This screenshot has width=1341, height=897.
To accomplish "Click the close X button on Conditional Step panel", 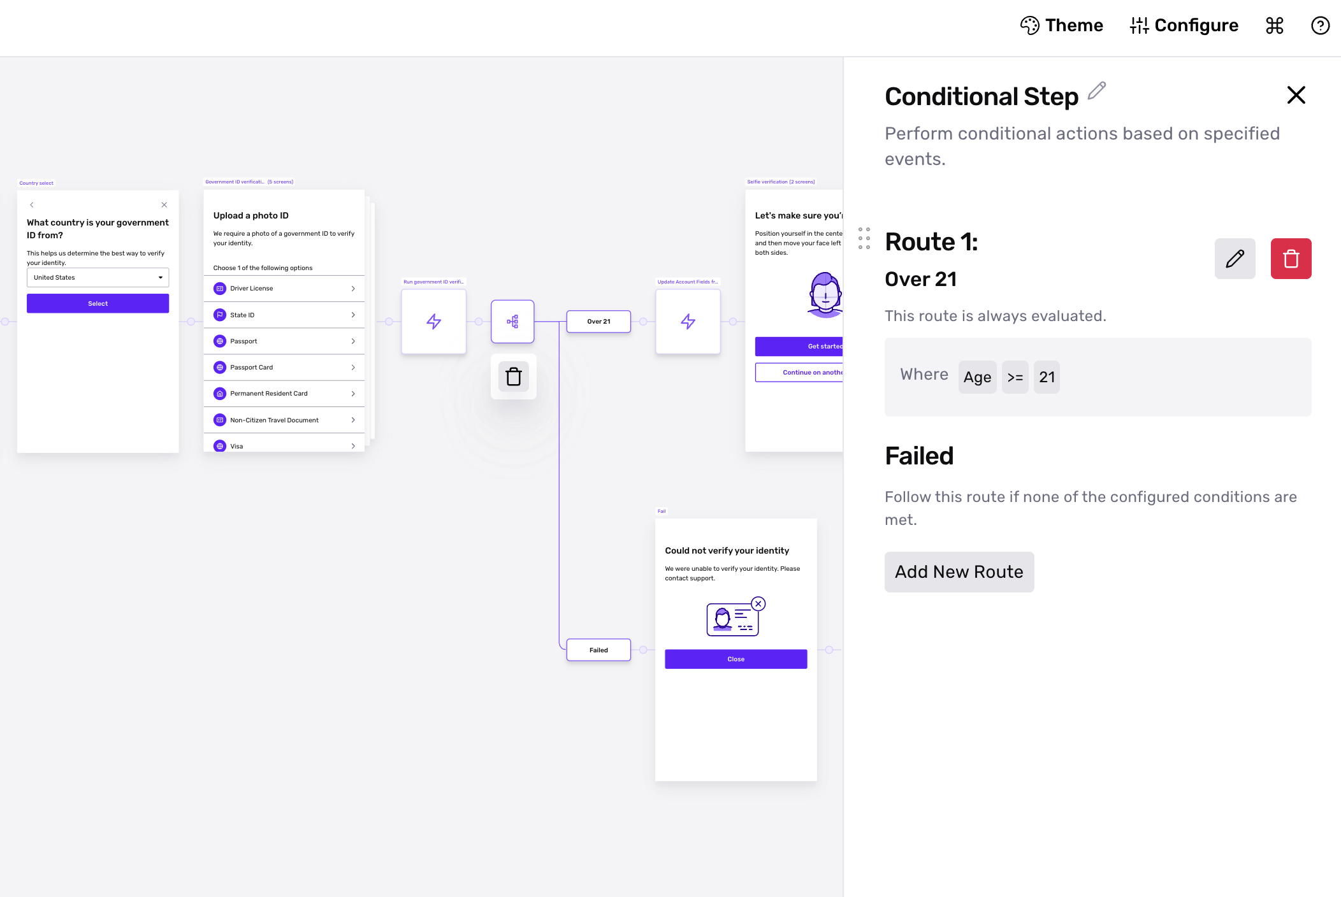I will (x=1296, y=94).
